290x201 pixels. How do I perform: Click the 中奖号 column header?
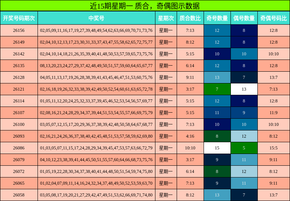pos(96,18)
